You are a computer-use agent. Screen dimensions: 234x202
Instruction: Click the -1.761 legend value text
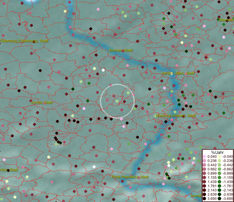228,186
